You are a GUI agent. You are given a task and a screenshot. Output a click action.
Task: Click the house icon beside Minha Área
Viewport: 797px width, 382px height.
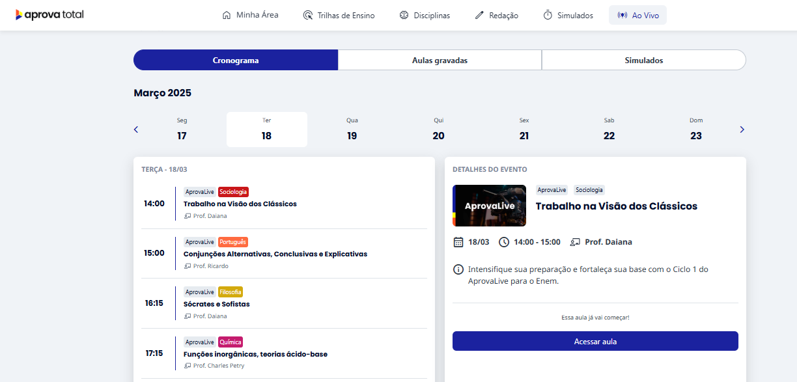point(227,15)
